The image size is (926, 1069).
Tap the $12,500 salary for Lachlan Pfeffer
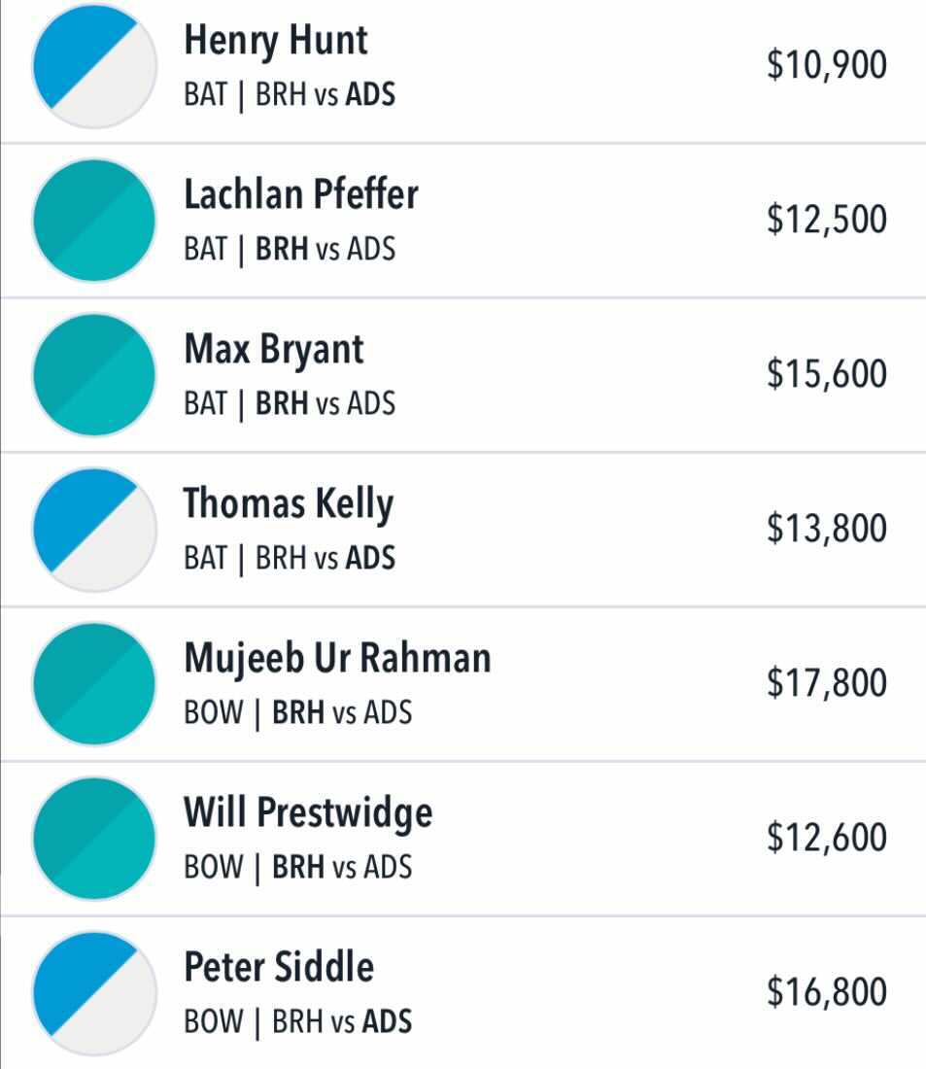coord(827,219)
